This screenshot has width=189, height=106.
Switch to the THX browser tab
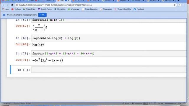[x=48, y=1]
